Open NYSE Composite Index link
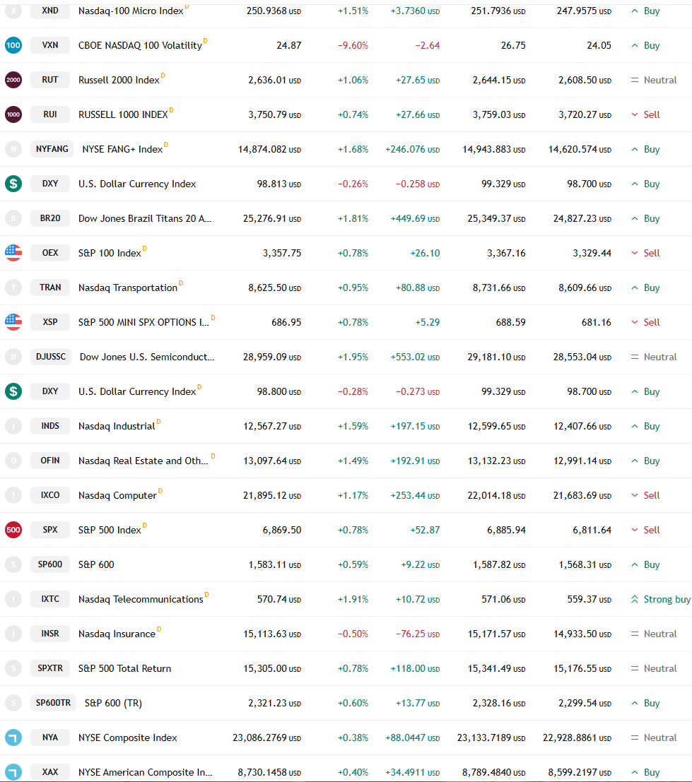This screenshot has width=692, height=782. tap(128, 737)
